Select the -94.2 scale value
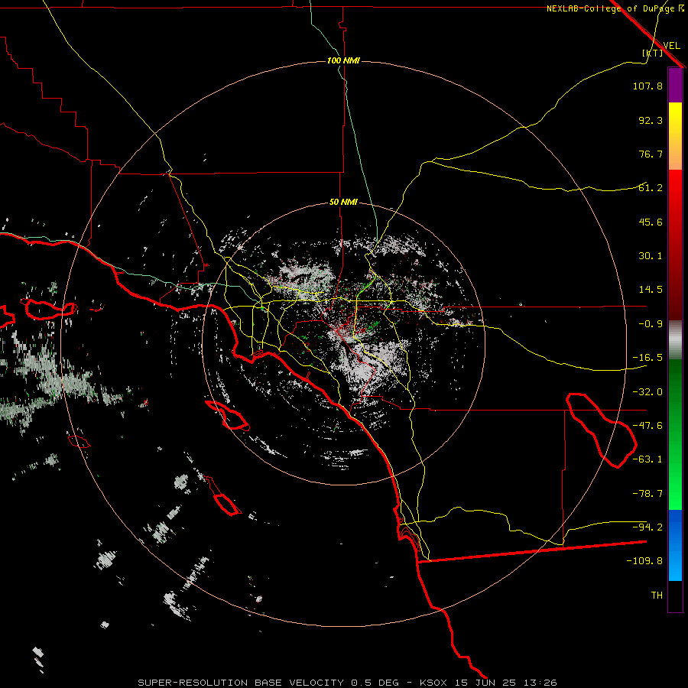688x688 pixels. (x=647, y=527)
